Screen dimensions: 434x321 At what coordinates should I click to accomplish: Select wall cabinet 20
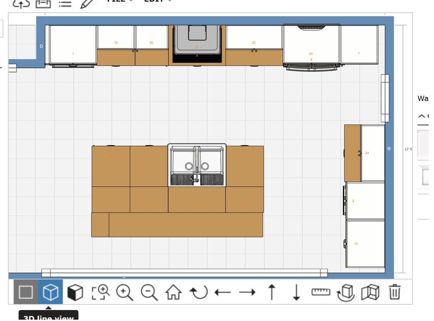151,37
